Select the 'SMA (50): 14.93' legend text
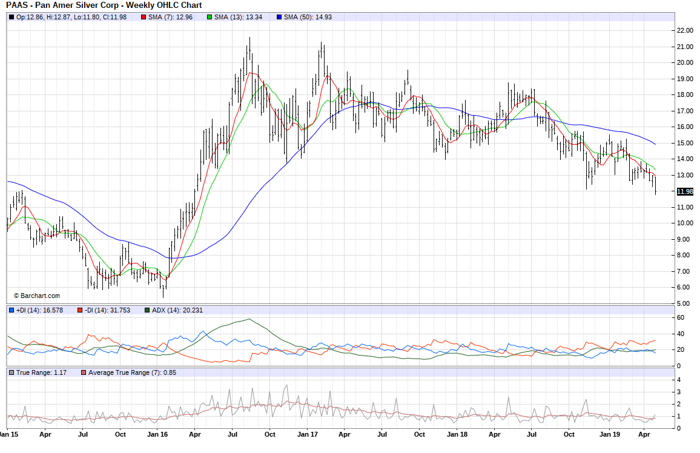700x453 pixels. coord(308,18)
